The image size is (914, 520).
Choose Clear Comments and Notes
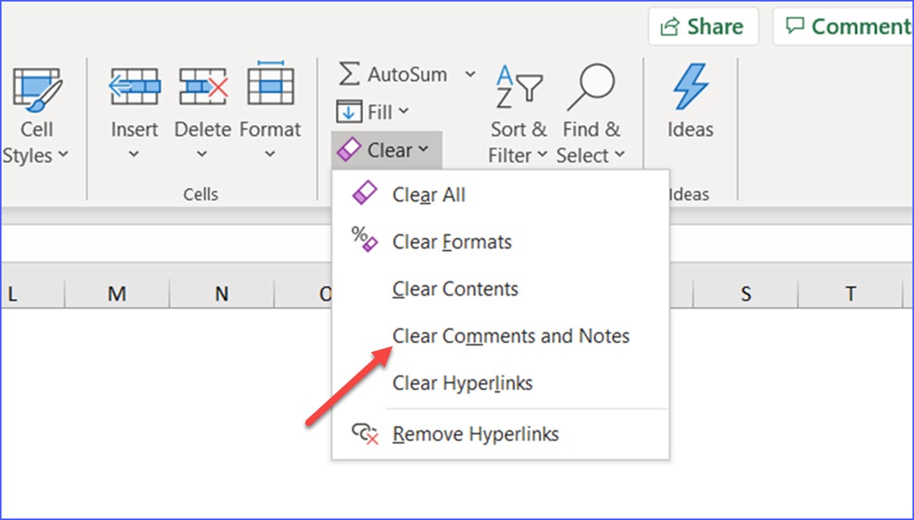[510, 336]
